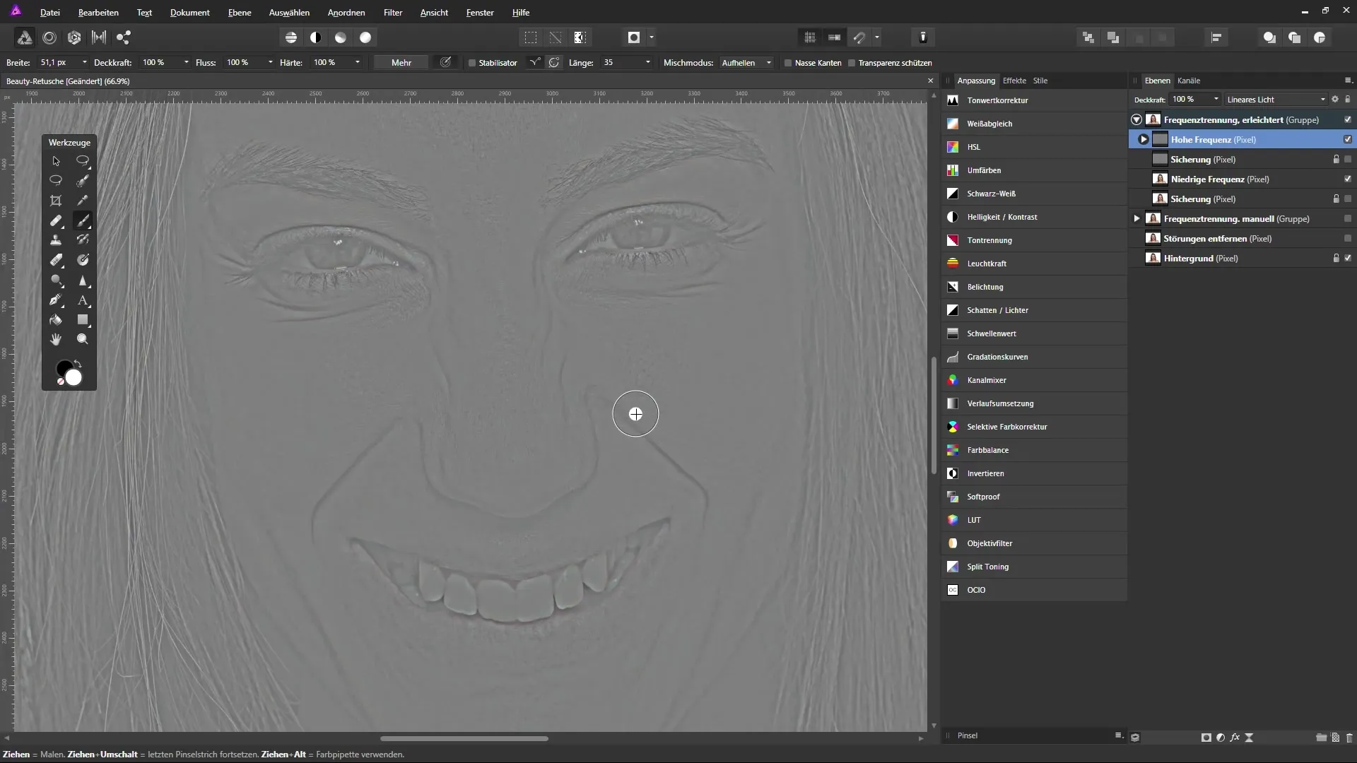Hide the Hintergrund layer
The image size is (1357, 763).
click(x=1348, y=258)
